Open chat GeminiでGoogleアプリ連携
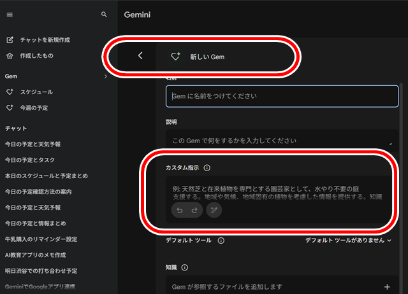Viewport: 408px width, 294px height. coord(40,287)
